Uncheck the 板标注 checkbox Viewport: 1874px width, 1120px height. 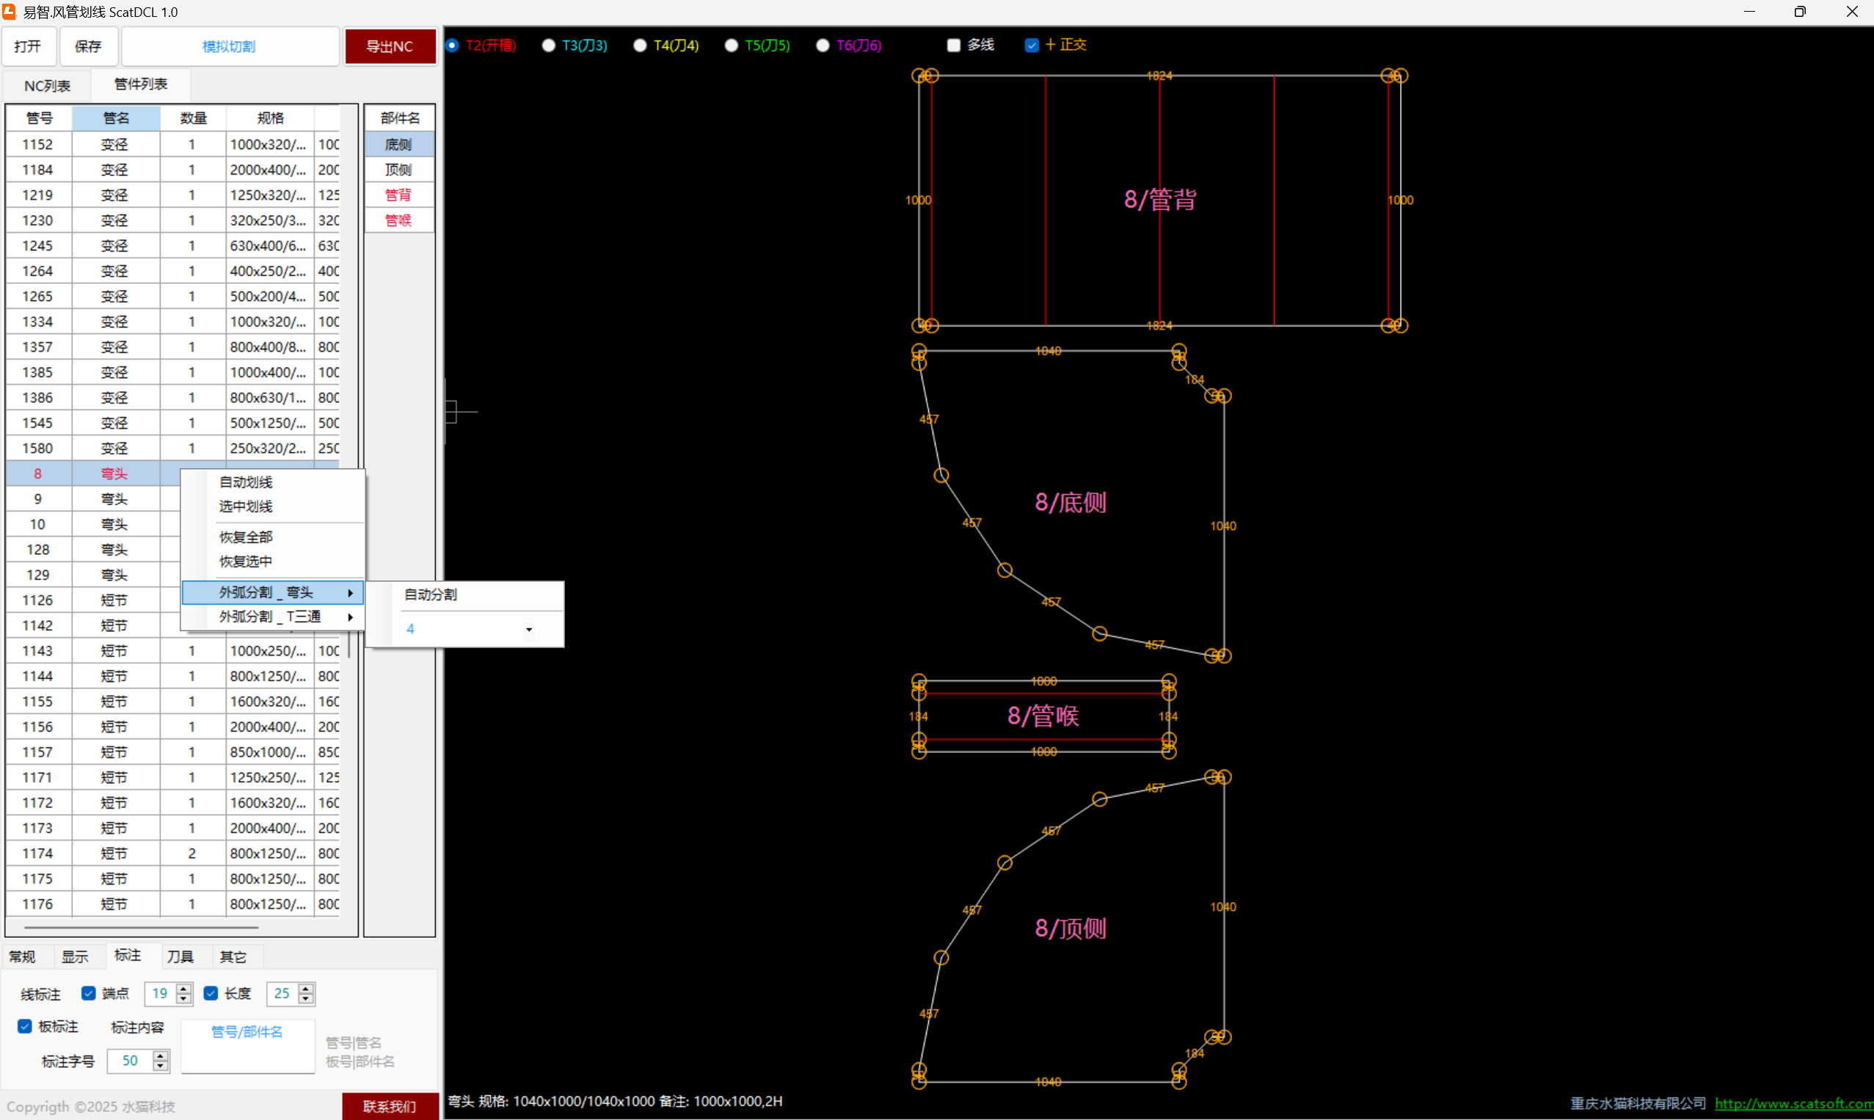pyautogui.click(x=25, y=1026)
